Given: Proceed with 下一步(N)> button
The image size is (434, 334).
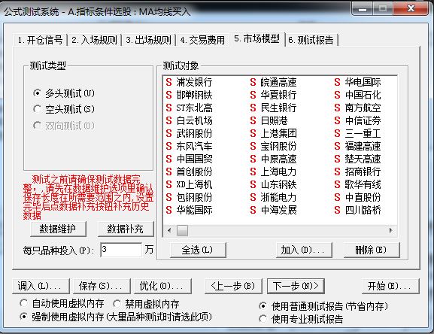Looking at the screenshot, I should (x=296, y=286).
